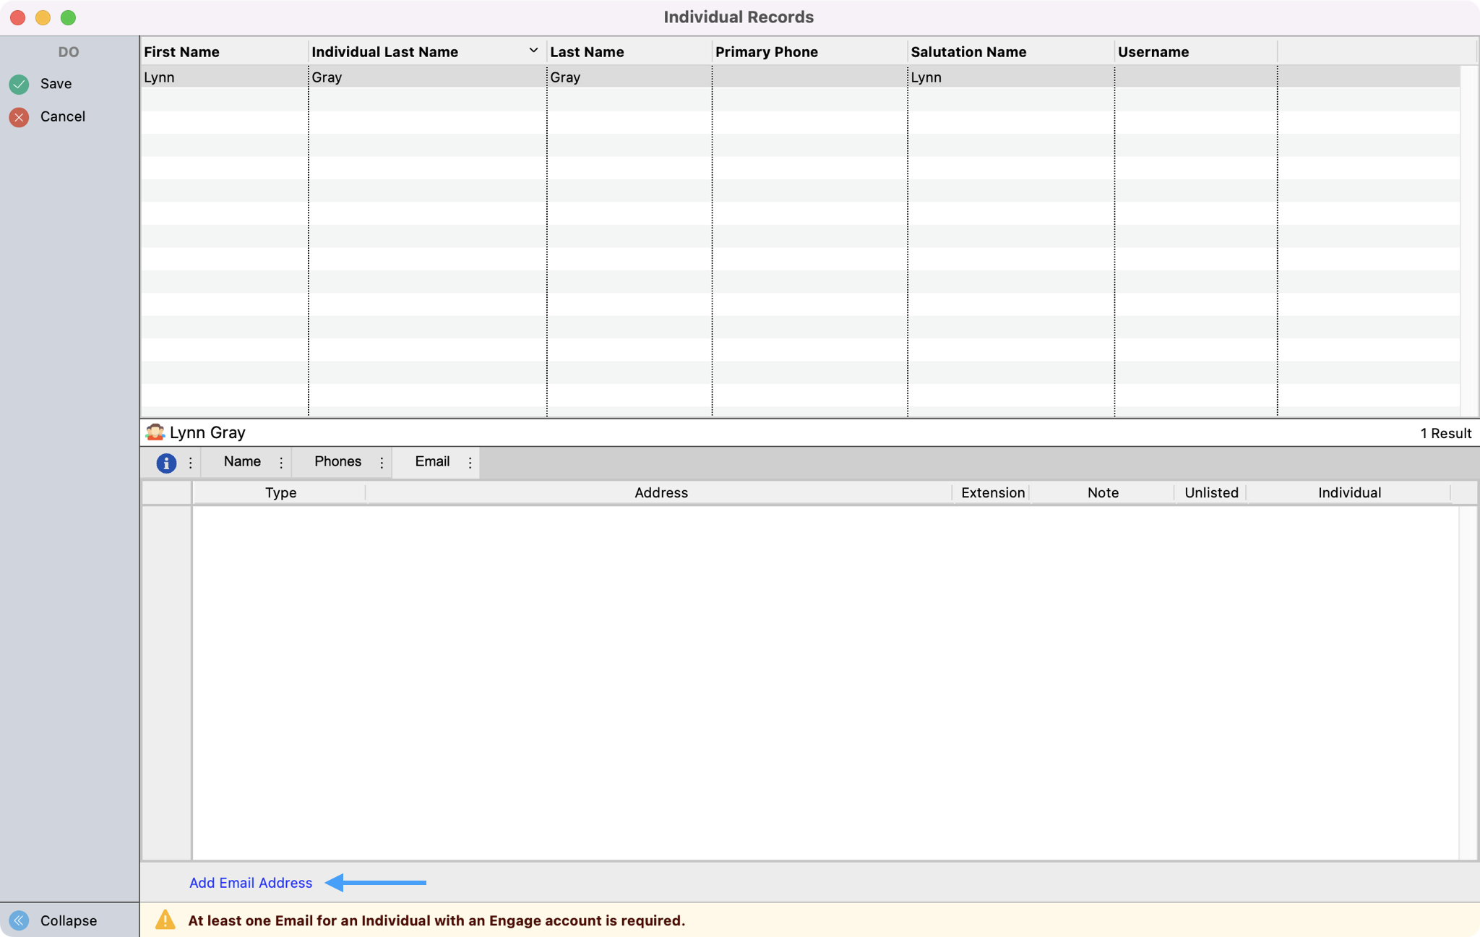Click the Lynn Gray person avatar icon
The image size is (1480, 937).
(x=155, y=432)
